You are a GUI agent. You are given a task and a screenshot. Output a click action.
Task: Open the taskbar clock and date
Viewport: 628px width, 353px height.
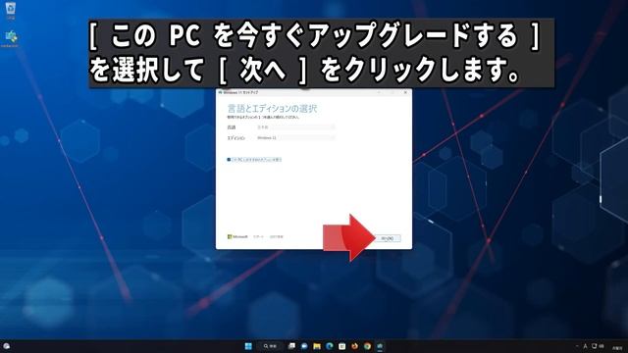tap(617, 347)
